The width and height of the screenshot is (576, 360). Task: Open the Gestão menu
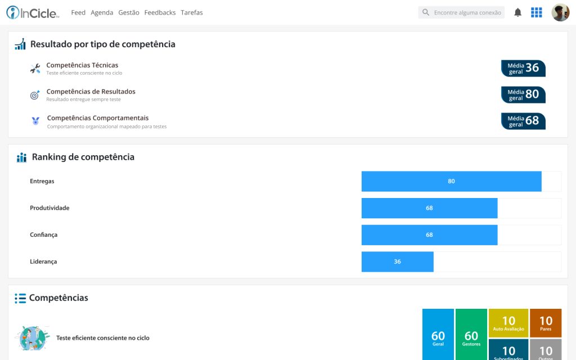[x=129, y=12]
